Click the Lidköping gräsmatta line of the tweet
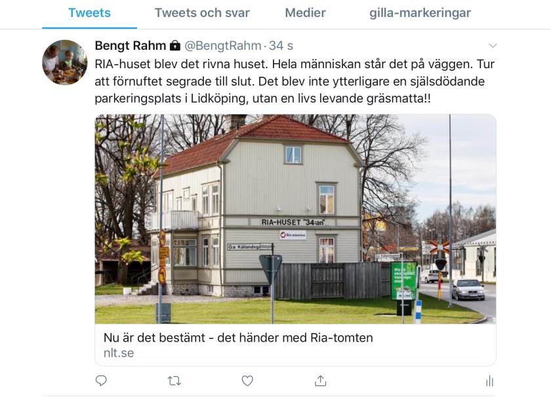The height and width of the screenshot is (398, 551). pos(262,98)
